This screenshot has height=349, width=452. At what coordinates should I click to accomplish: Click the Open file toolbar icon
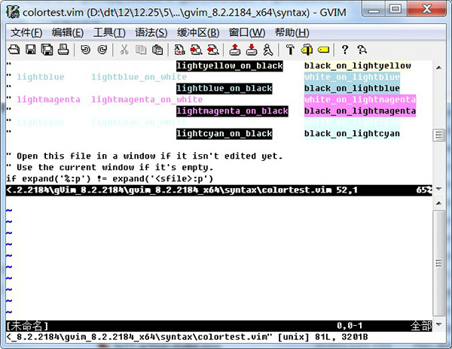tap(14, 50)
